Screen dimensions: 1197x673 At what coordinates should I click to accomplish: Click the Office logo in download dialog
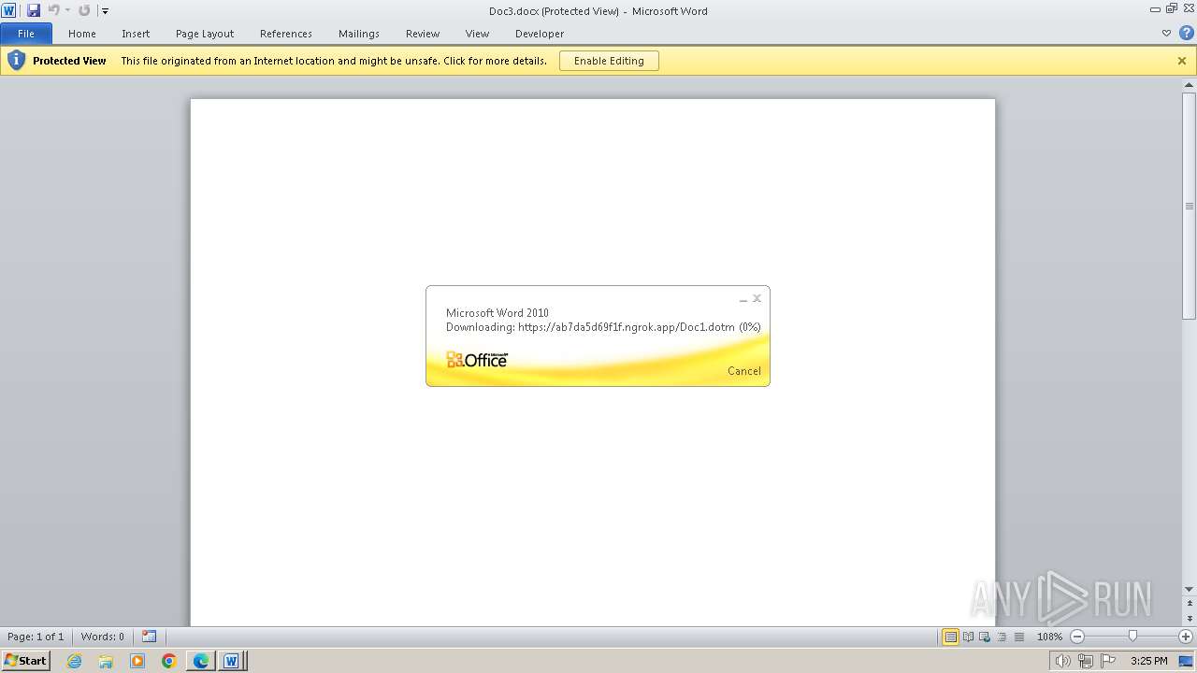477,360
